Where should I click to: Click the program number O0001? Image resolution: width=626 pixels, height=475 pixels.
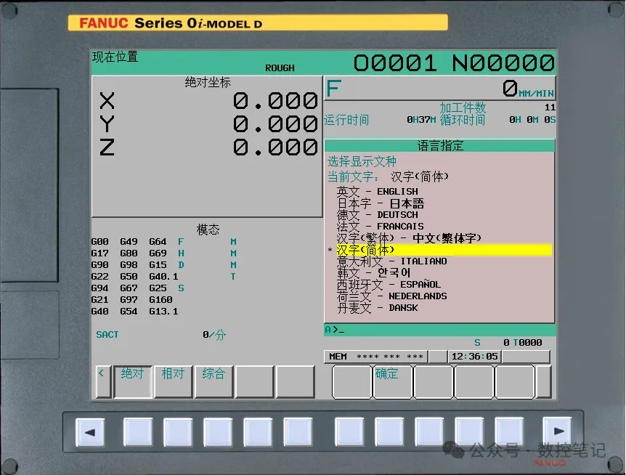point(395,63)
